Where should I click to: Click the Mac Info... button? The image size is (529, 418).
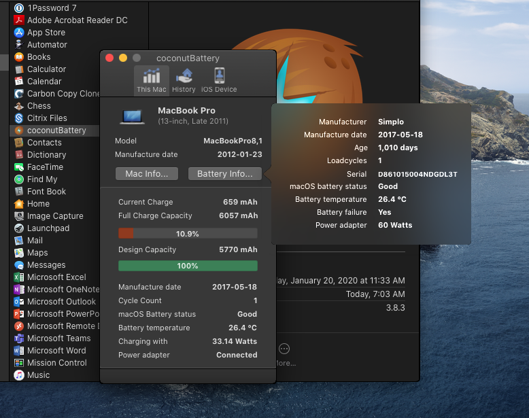[147, 174]
